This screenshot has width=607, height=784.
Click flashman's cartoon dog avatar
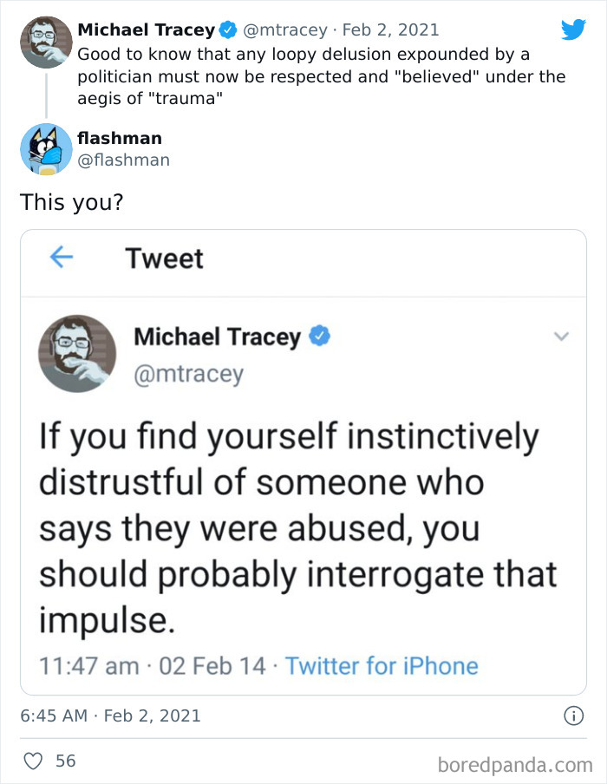[45, 149]
